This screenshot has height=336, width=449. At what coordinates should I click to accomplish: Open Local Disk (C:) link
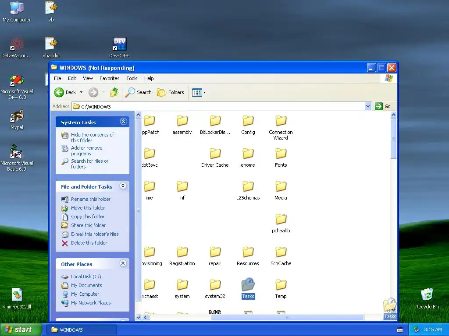[x=86, y=276]
